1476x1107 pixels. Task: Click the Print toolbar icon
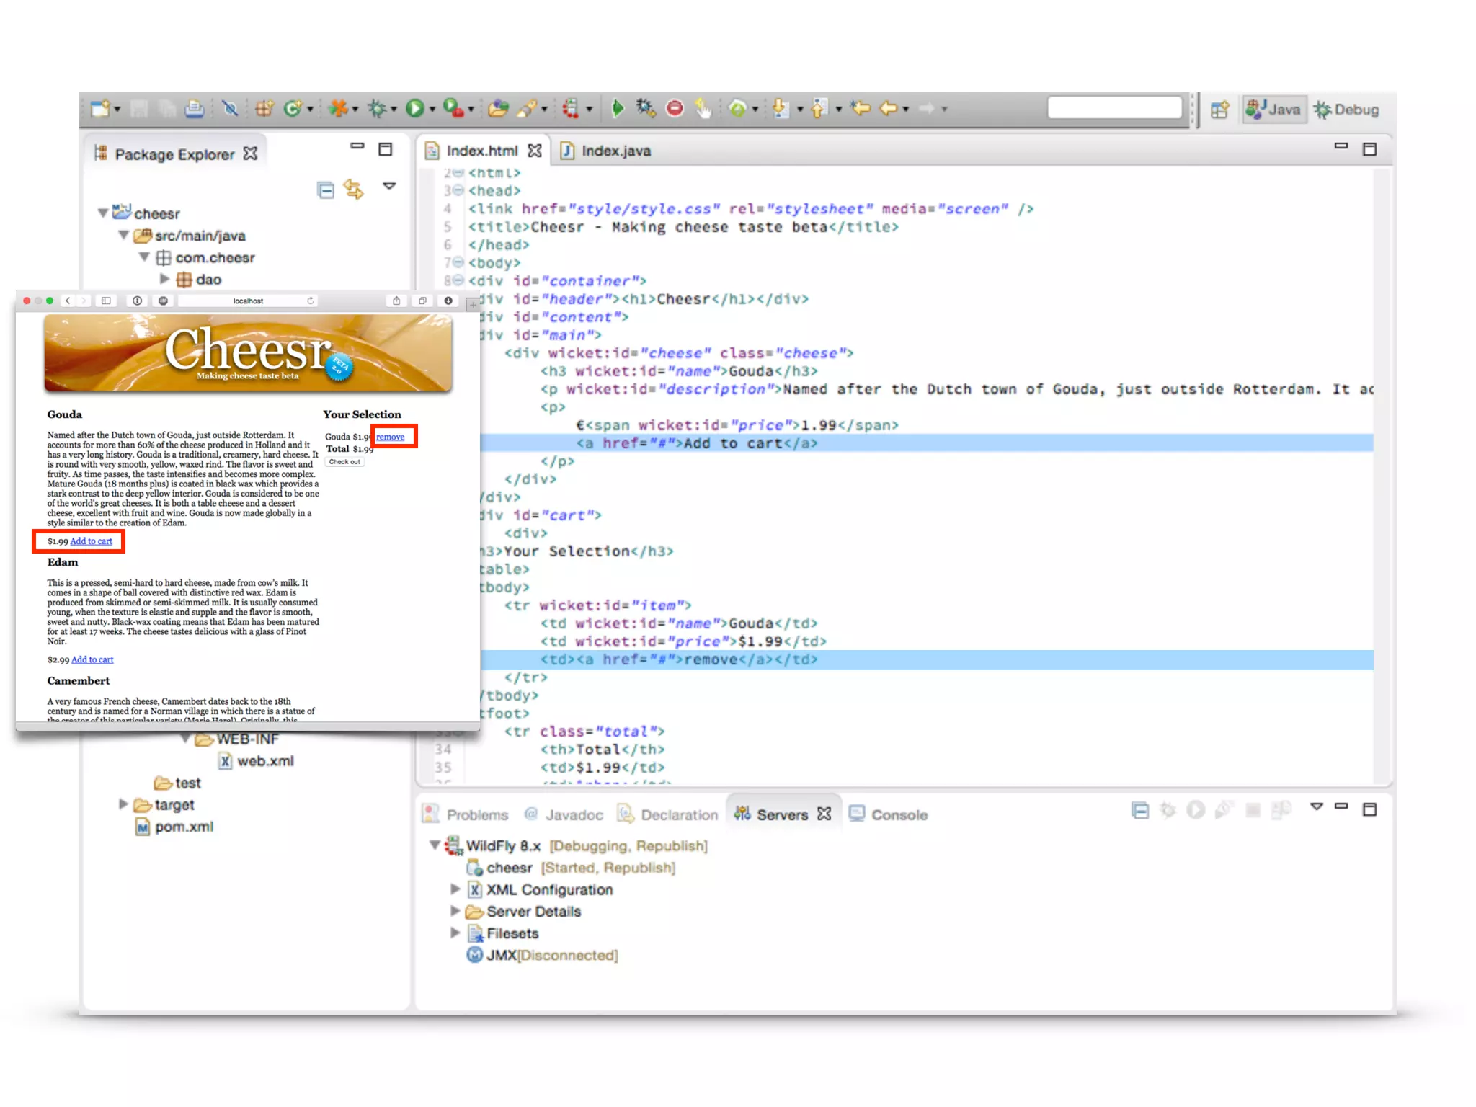point(194,109)
